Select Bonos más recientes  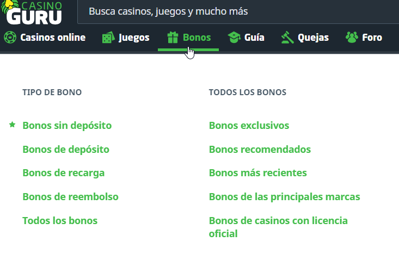(258, 174)
